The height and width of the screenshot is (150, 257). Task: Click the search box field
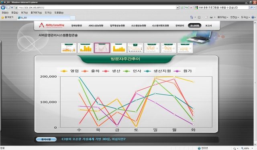[x=222, y=8]
